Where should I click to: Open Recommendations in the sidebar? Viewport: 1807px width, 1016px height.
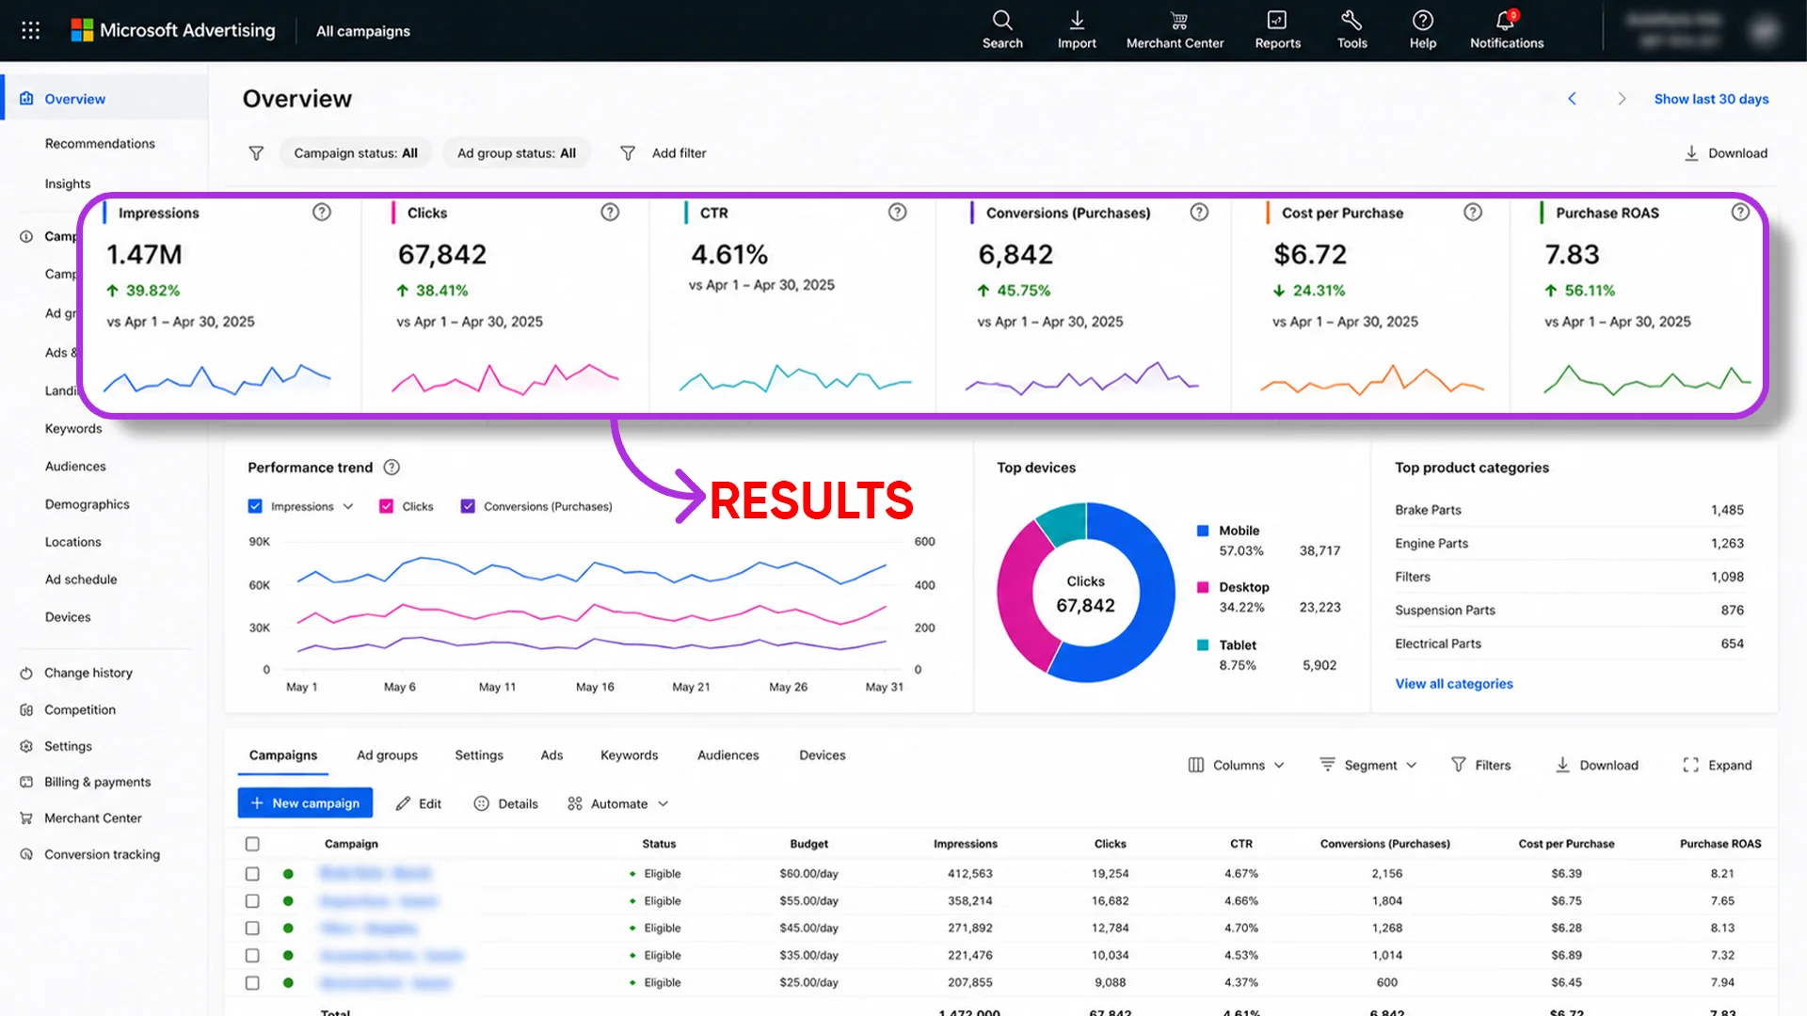pos(100,144)
